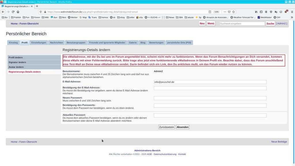Open the Administrations-Bereich link
The image size is (295, 166).
147,150
